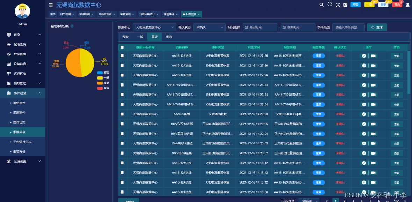Switch to the 紧急 alarm tab
Screen dimensions: 412x202
169,37
